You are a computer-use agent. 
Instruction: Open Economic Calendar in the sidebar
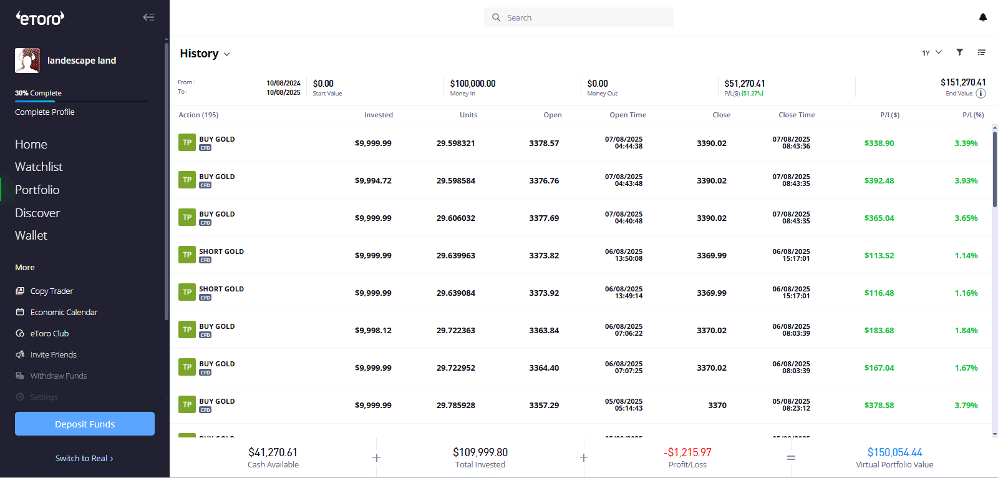[x=64, y=313]
